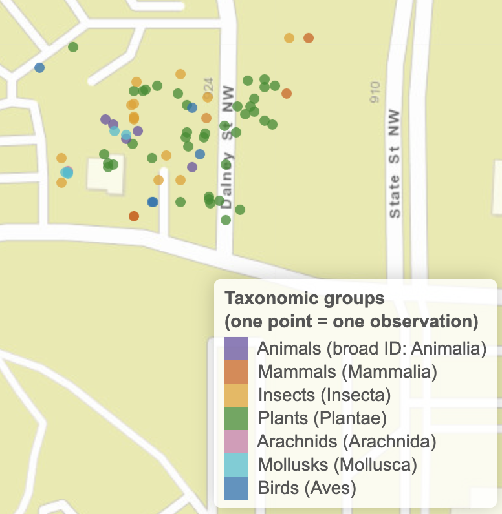The height and width of the screenshot is (514, 502).
Task: Click the pink Arachnids legend swatch
Action: (236, 442)
